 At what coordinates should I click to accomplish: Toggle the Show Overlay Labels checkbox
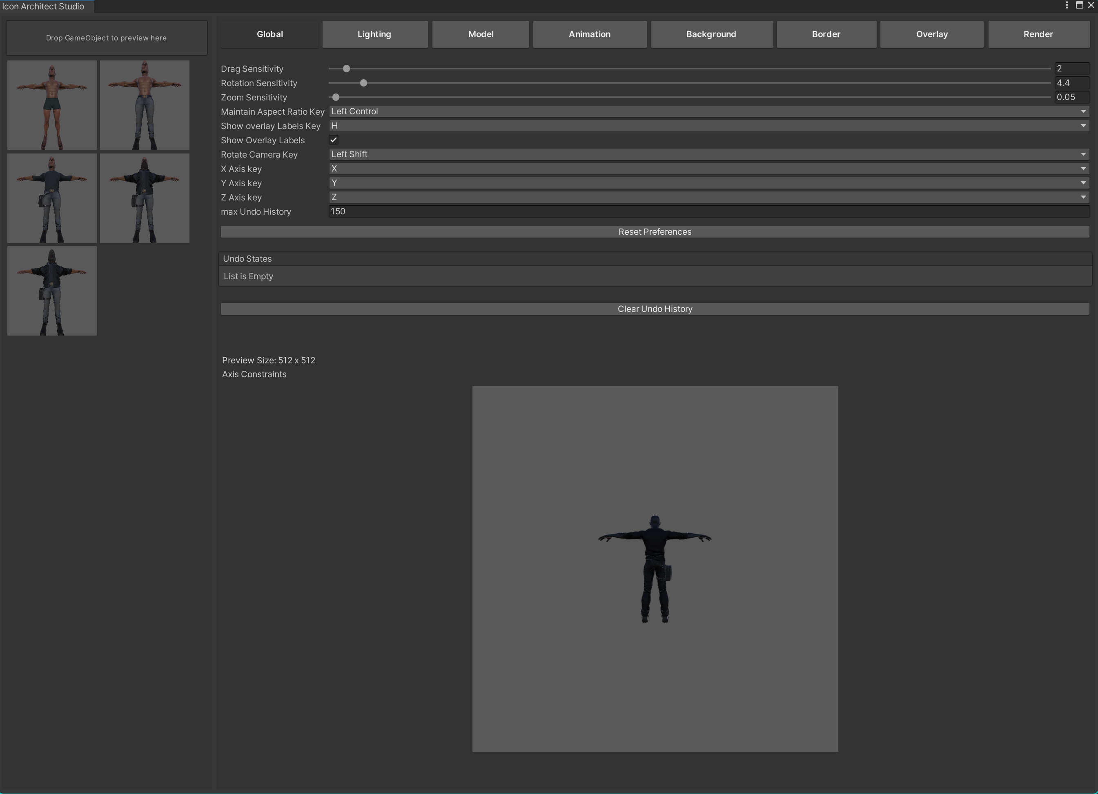334,140
